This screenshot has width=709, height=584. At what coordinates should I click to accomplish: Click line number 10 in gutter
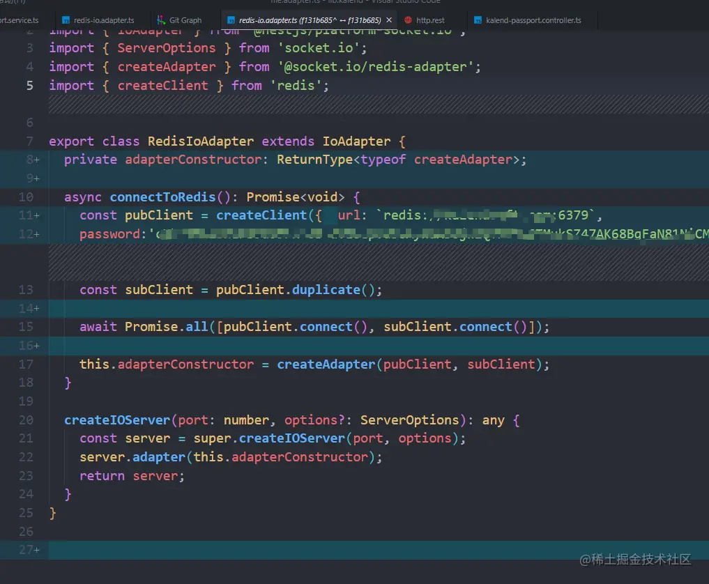coord(26,197)
